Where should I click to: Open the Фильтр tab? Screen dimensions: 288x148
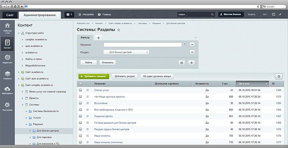tap(85, 37)
